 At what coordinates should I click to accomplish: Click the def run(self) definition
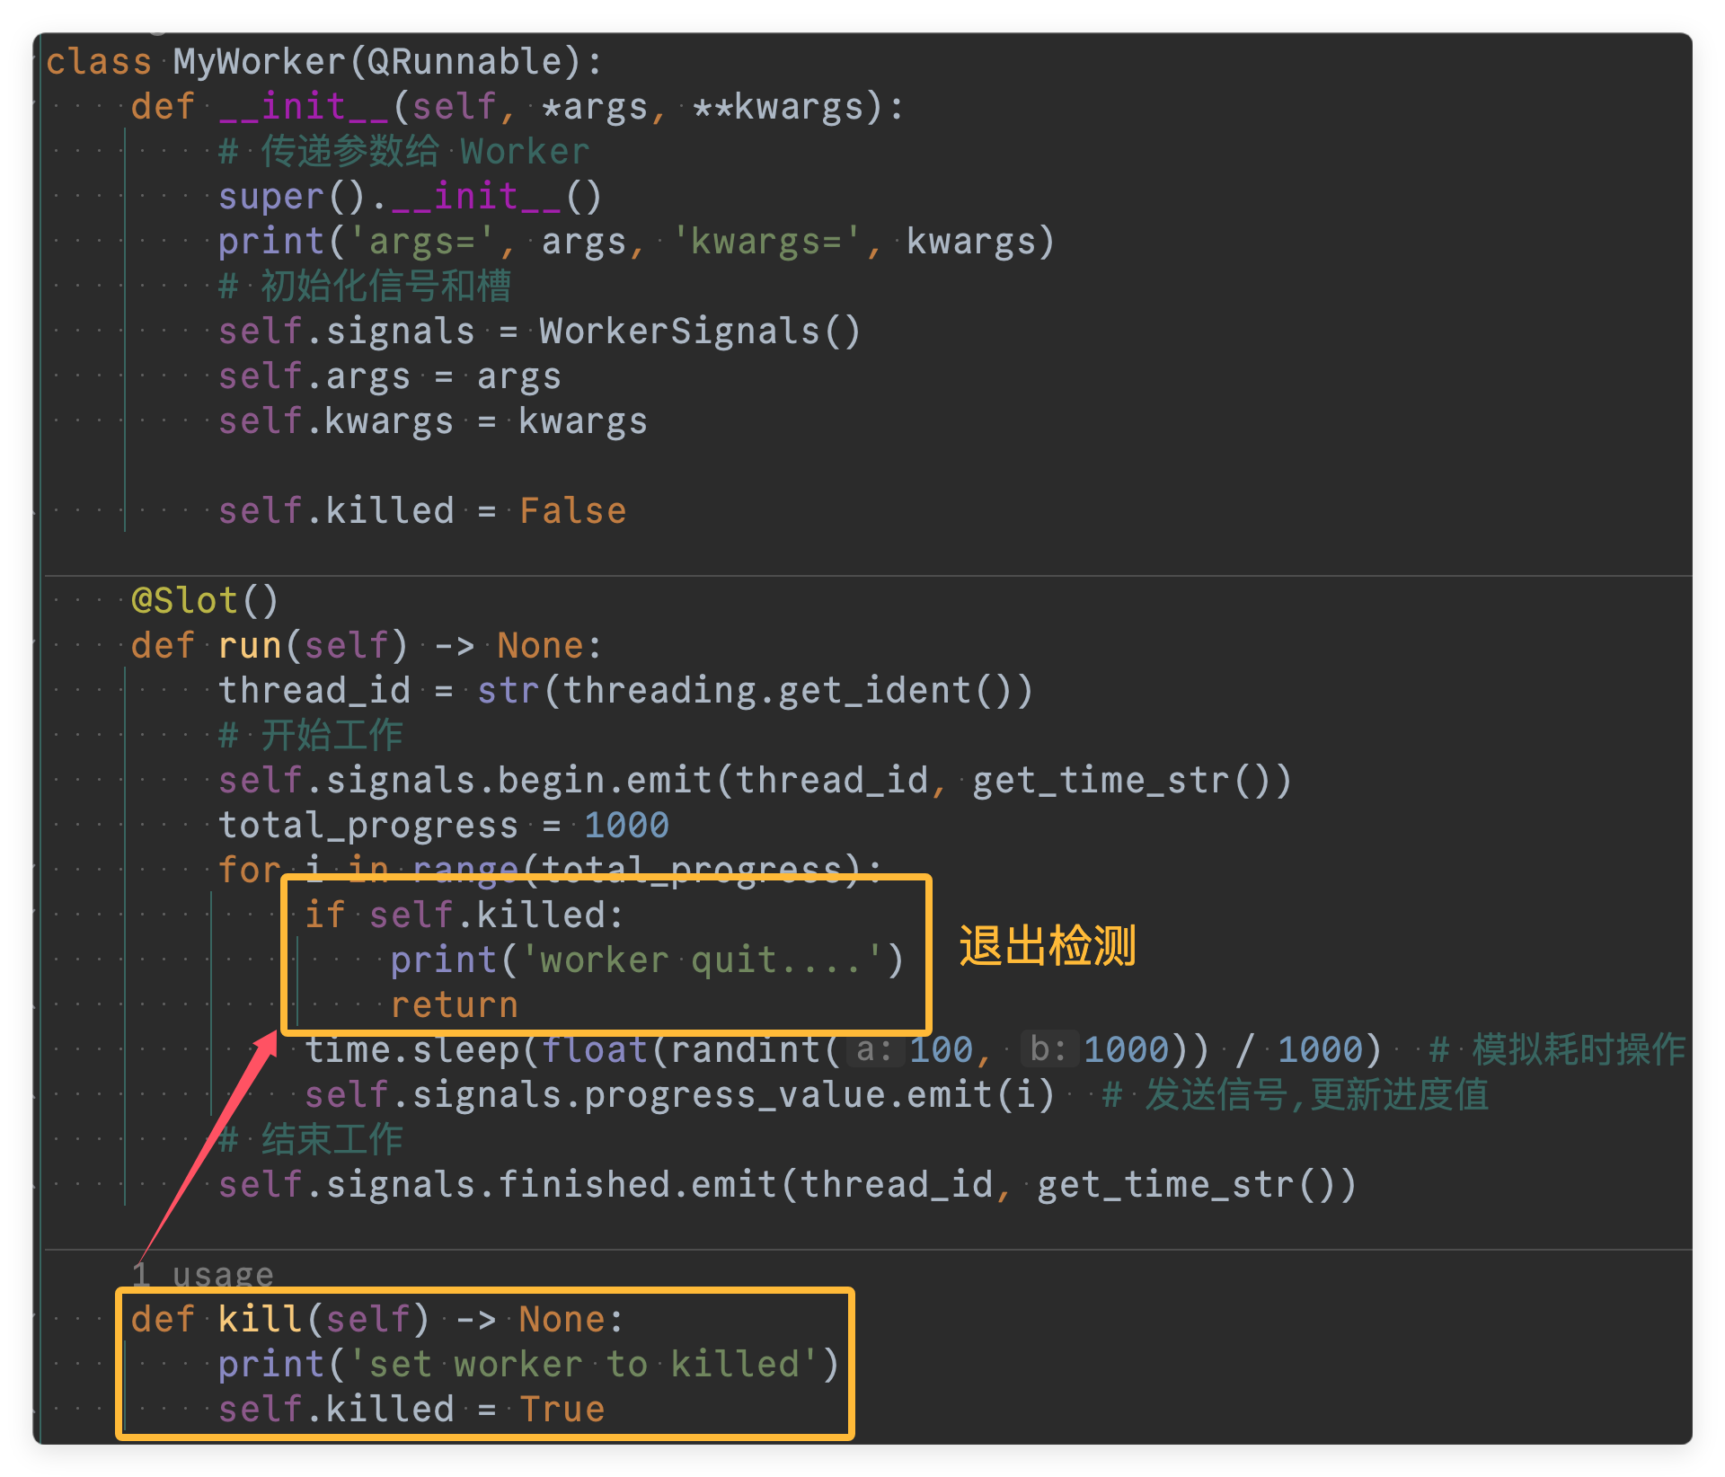pos(367,646)
